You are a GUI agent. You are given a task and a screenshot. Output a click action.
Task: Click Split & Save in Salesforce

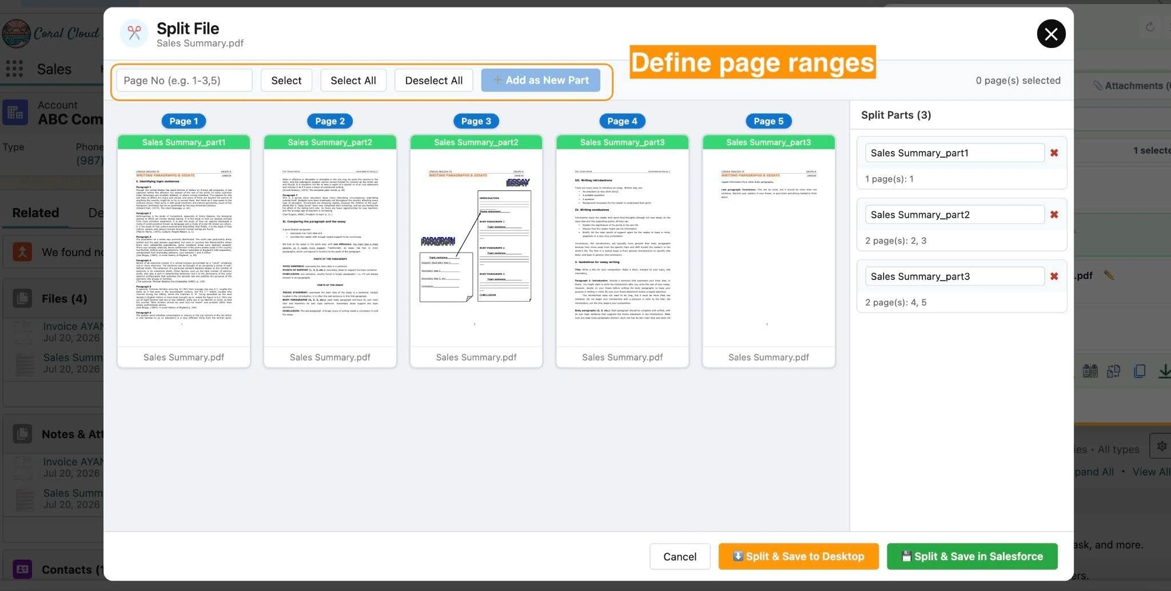point(972,556)
